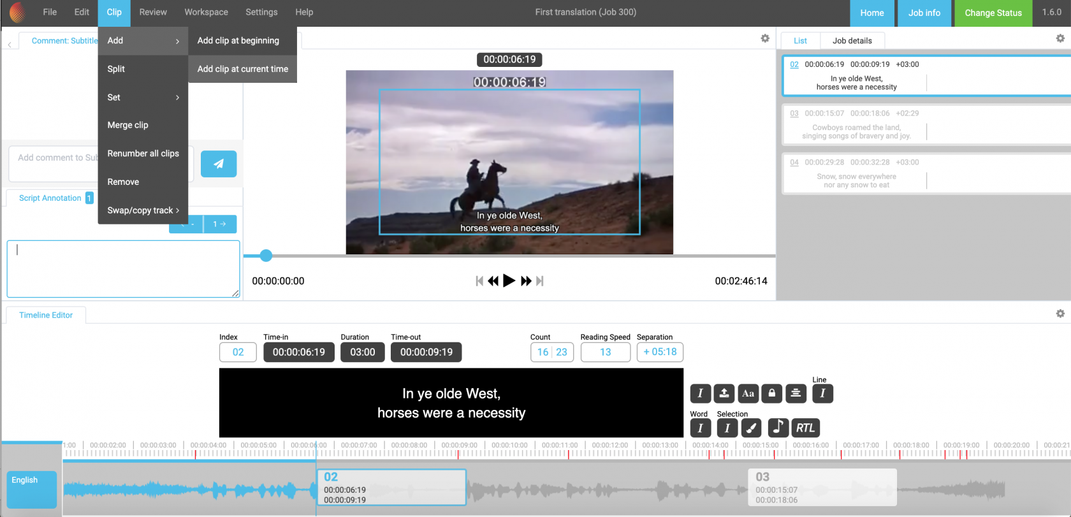Send comment with paper plane button
The image size is (1071, 517).
(219, 164)
